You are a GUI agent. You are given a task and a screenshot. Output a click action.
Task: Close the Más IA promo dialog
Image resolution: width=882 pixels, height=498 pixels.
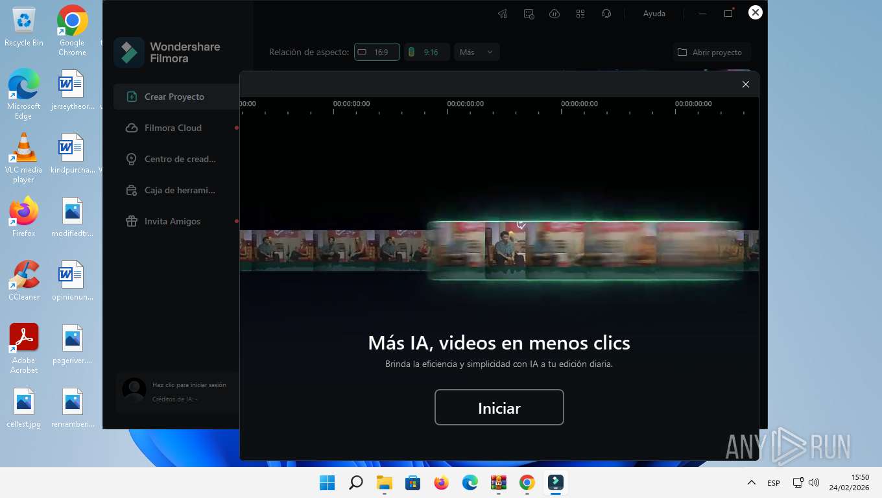tap(745, 84)
